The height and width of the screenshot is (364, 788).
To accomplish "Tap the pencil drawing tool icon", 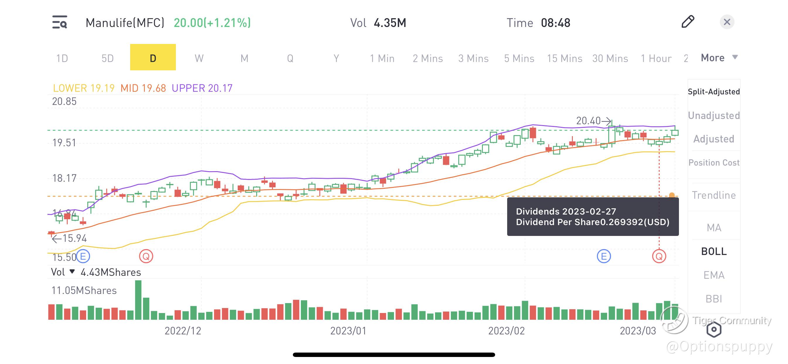I will [688, 22].
